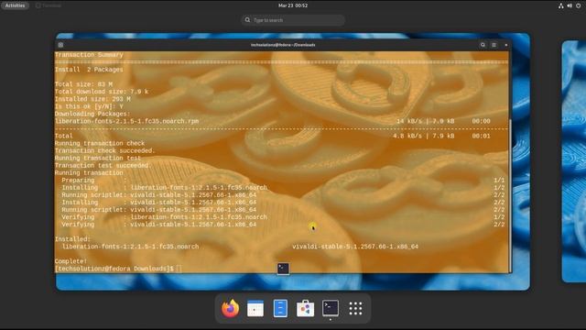Click the terminal window's search icon
Screen dimensions: 586x330
(483, 45)
